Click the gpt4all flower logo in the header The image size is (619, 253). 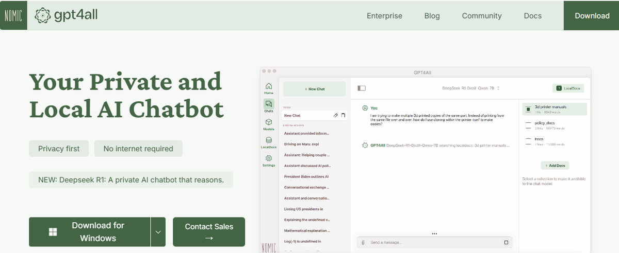[42, 15]
